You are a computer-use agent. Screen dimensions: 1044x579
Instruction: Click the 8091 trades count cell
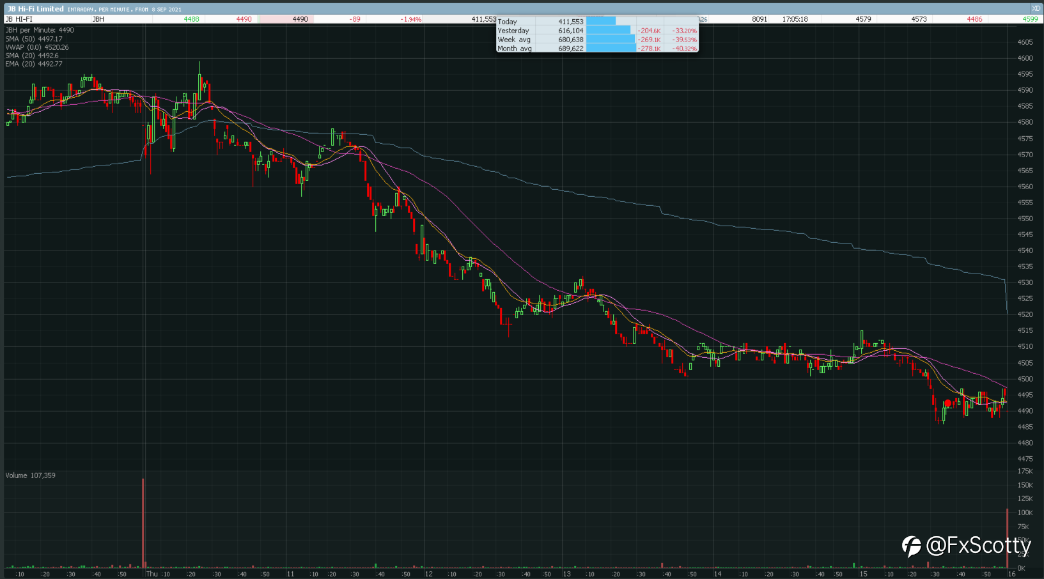[x=760, y=19]
